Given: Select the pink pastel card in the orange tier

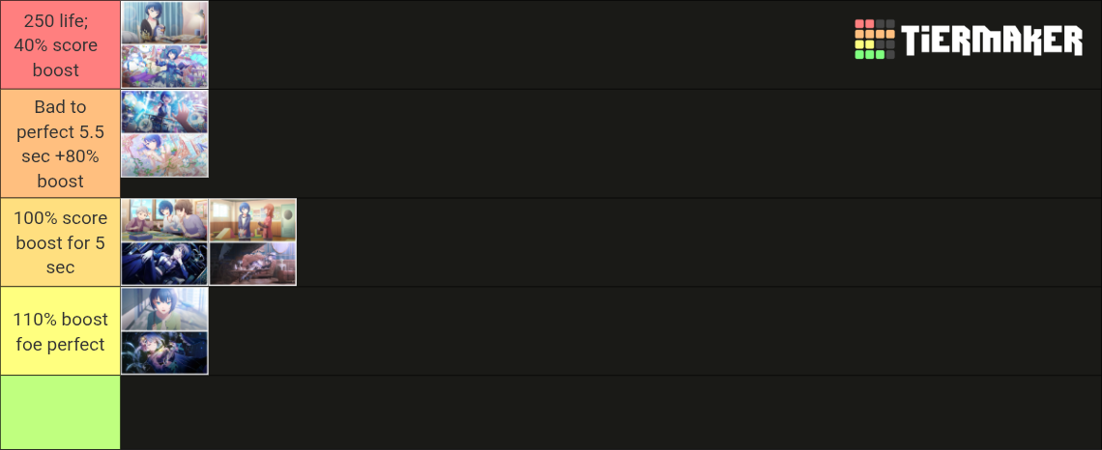Looking at the screenshot, I should (164, 155).
